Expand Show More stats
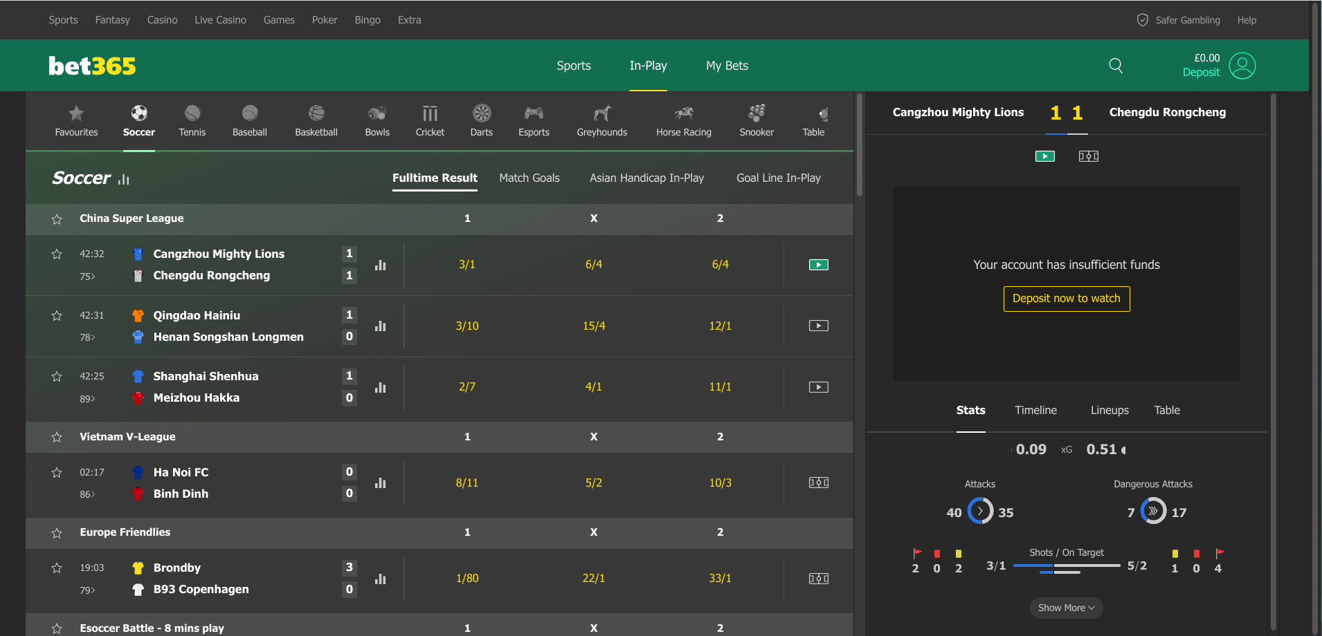This screenshot has width=1322, height=636. (x=1067, y=608)
